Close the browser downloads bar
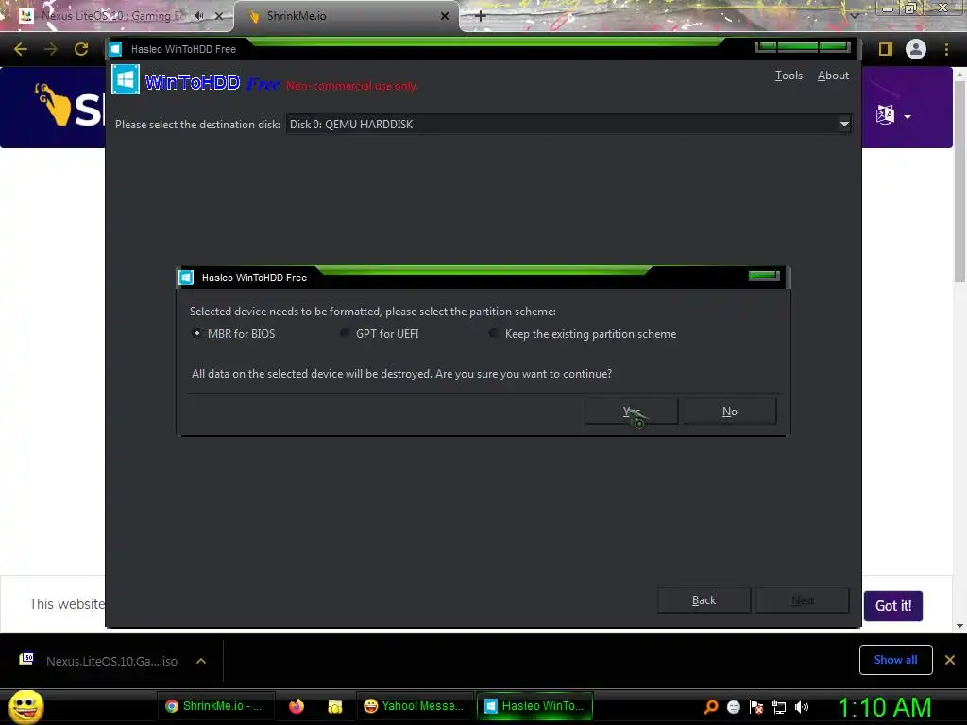The image size is (967, 725). tap(950, 660)
